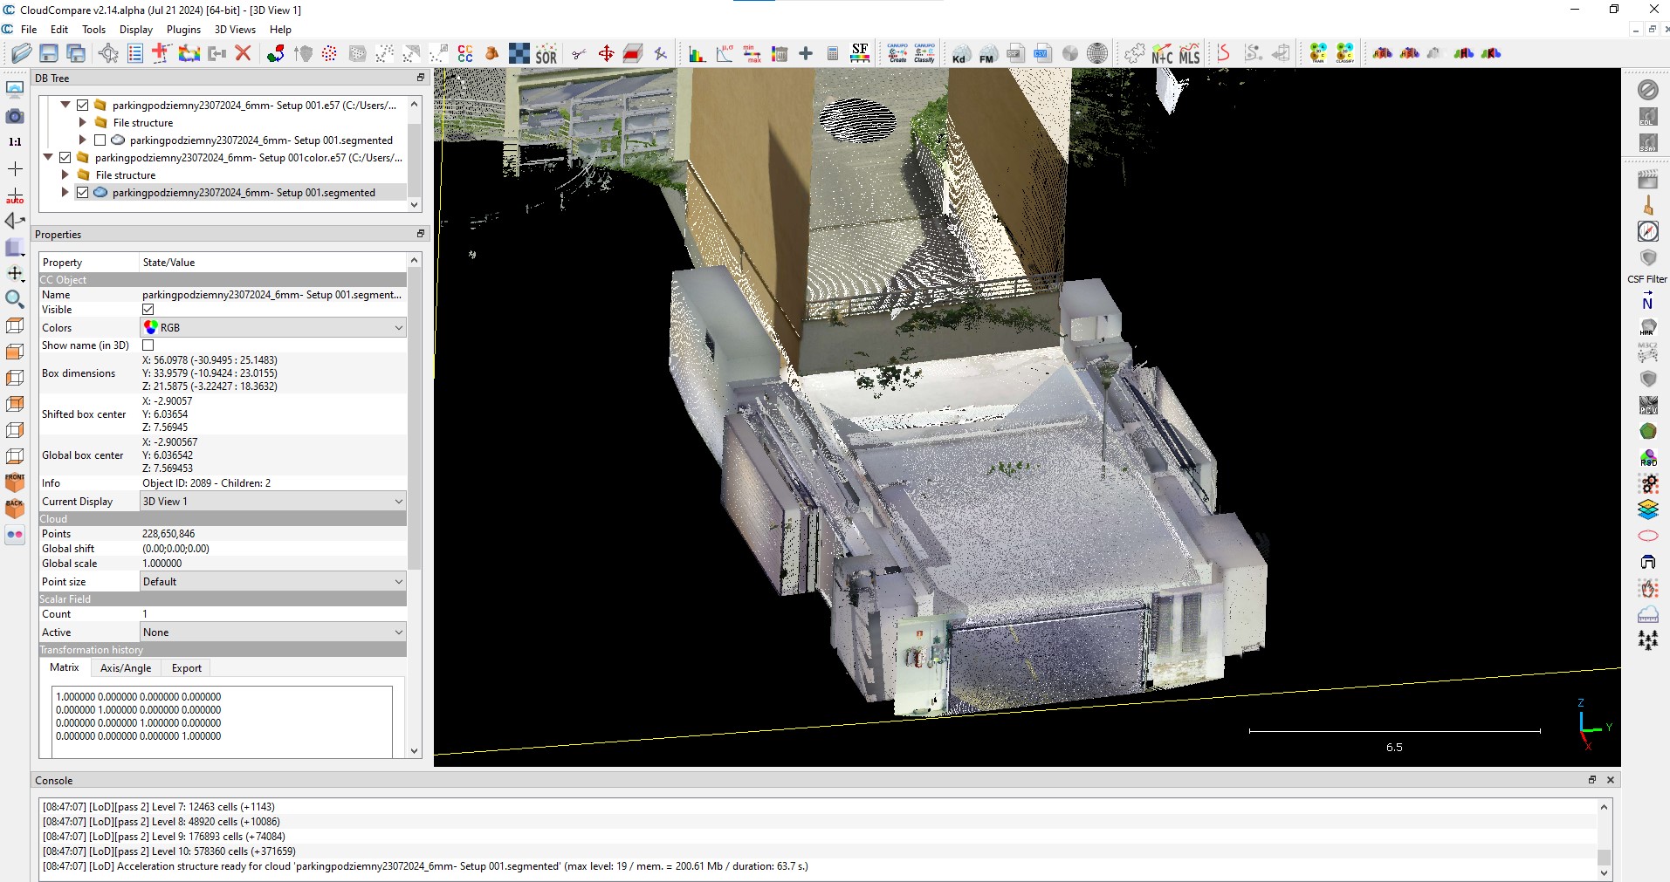
Task: Open the Point size Default dropdown
Action: pyautogui.click(x=273, y=582)
